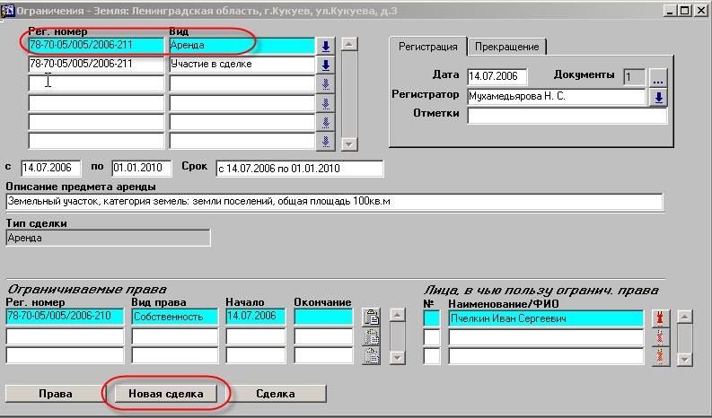Click the Собственность right type cell

(175, 317)
